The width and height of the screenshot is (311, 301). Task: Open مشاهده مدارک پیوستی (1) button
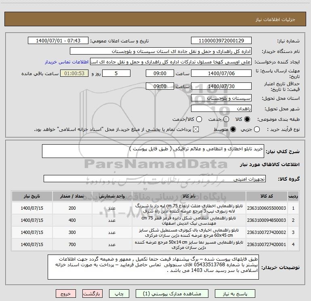(x=172, y=294)
